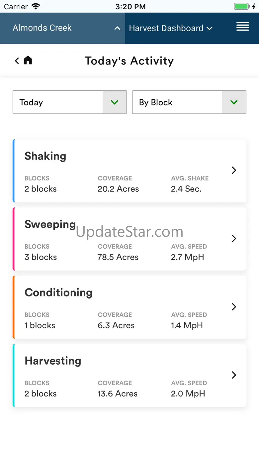Tap the Wi-Fi status icon
The image size is (259, 461).
pos(36,6)
